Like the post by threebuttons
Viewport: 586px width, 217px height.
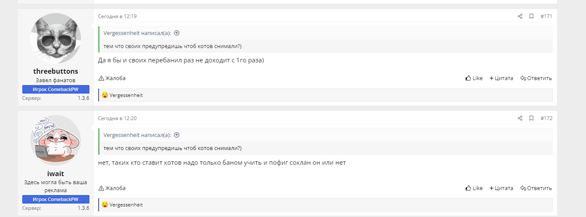point(474,78)
